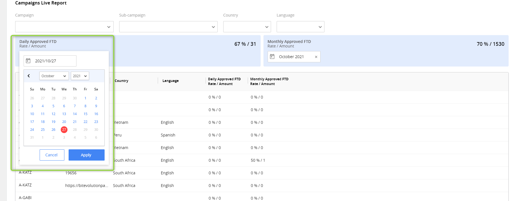
Task: Open the 2021 year selector
Action: point(80,76)
